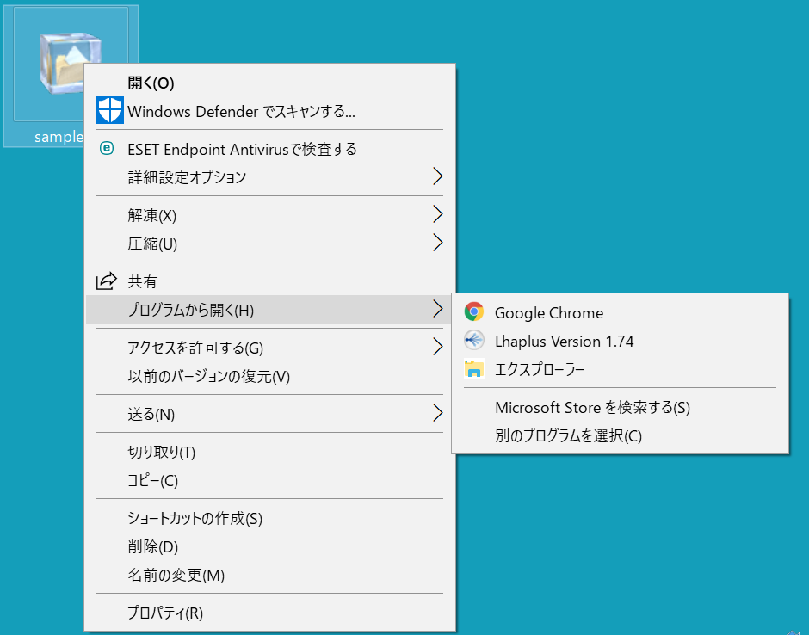Choose 送る(N) menu entry
This screenshot has width=809, height=635.
click(269, 414)
